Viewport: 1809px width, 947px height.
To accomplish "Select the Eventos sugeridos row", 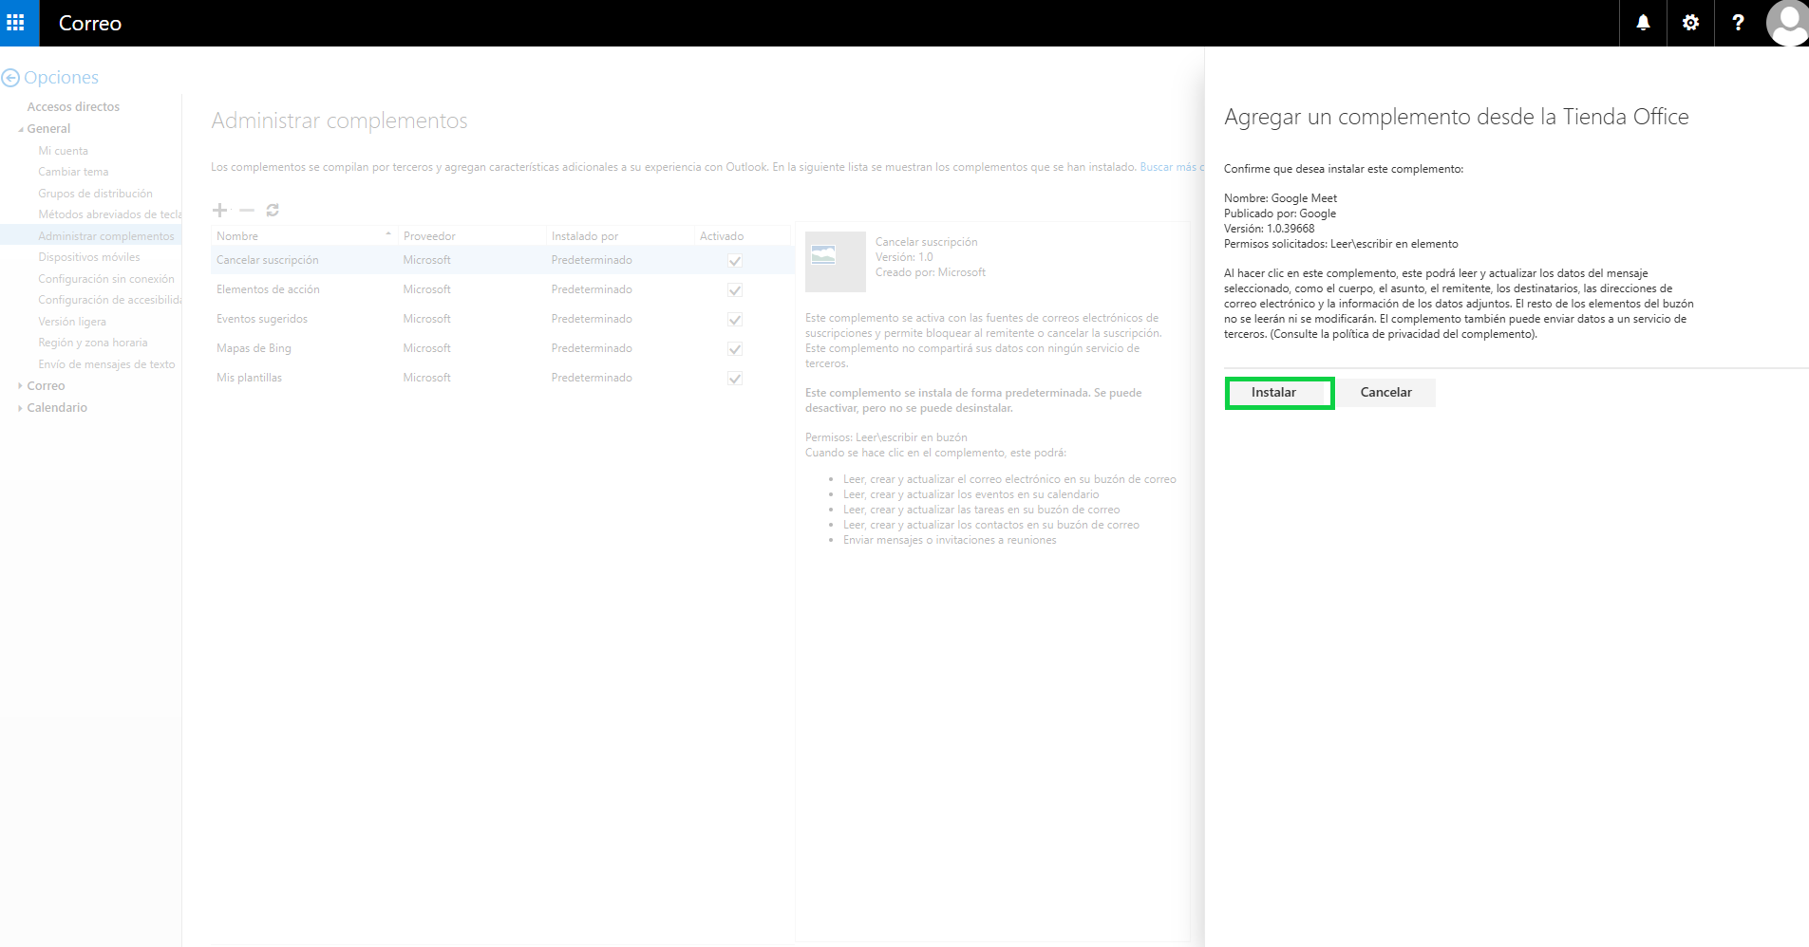I will coord(501,319).
